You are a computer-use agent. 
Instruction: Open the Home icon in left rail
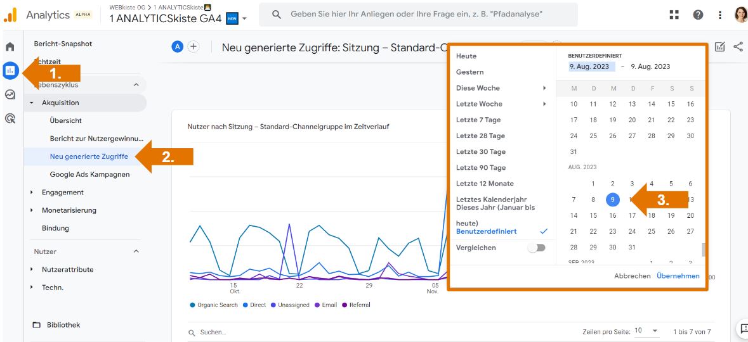10,47
